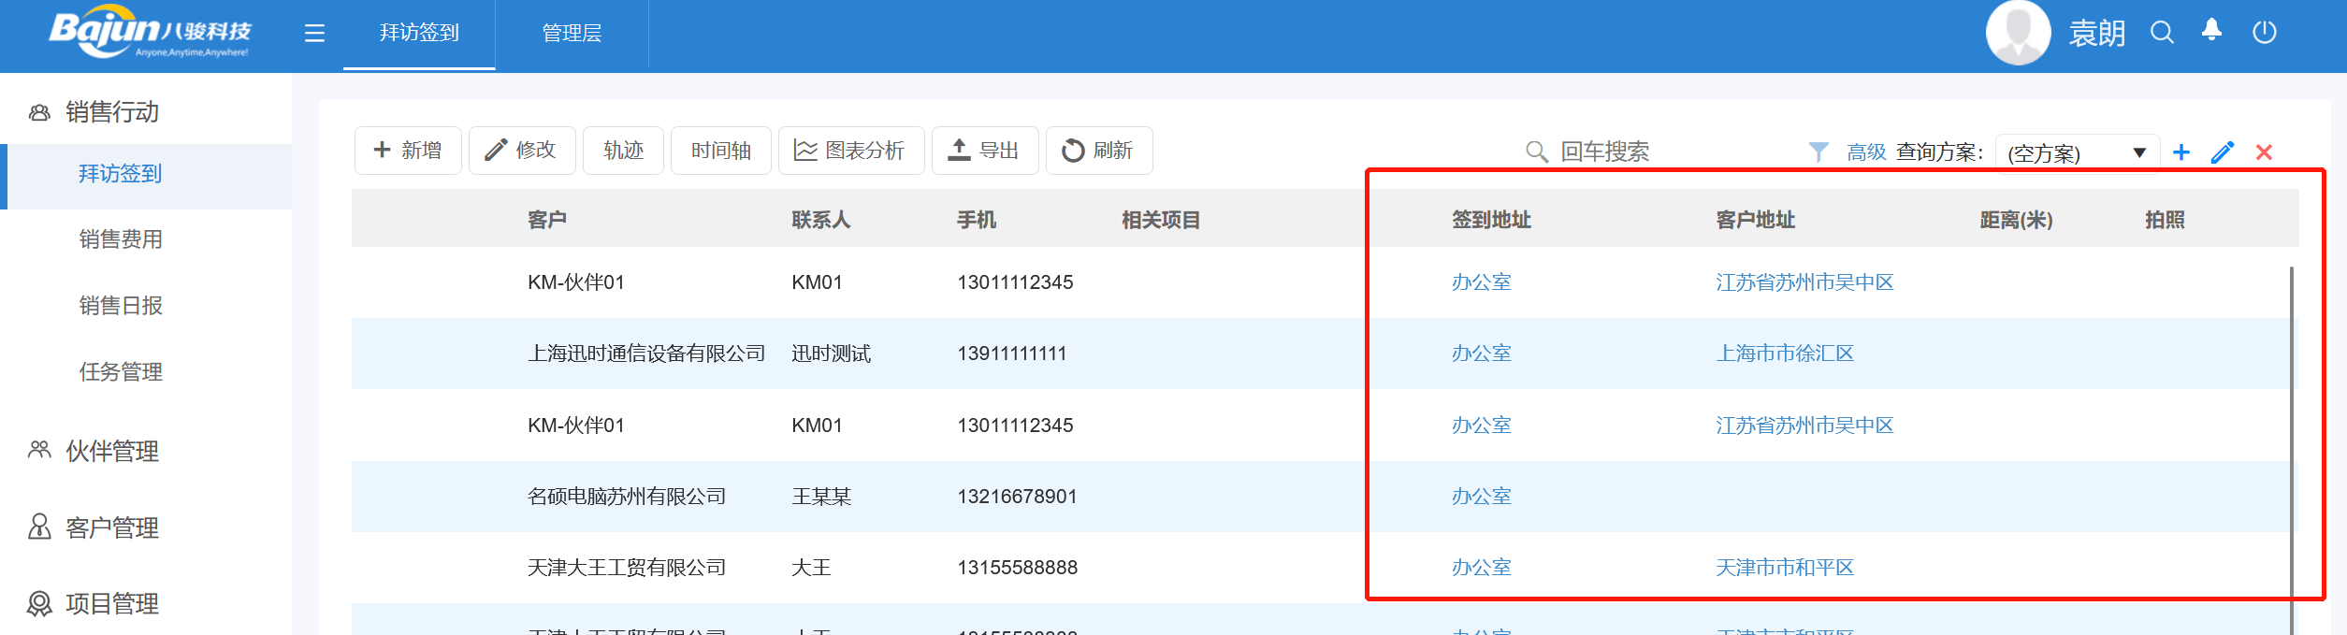Click the power logout icon

click(x=2264, y=33)
